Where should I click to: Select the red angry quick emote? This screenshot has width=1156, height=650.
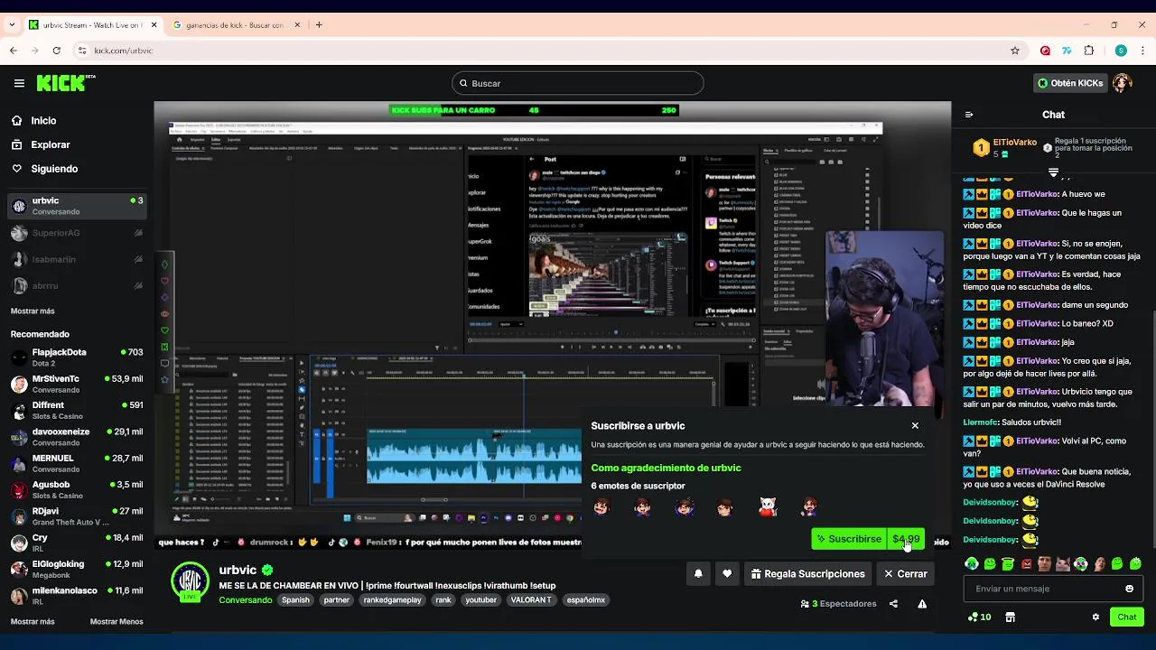1026,564
